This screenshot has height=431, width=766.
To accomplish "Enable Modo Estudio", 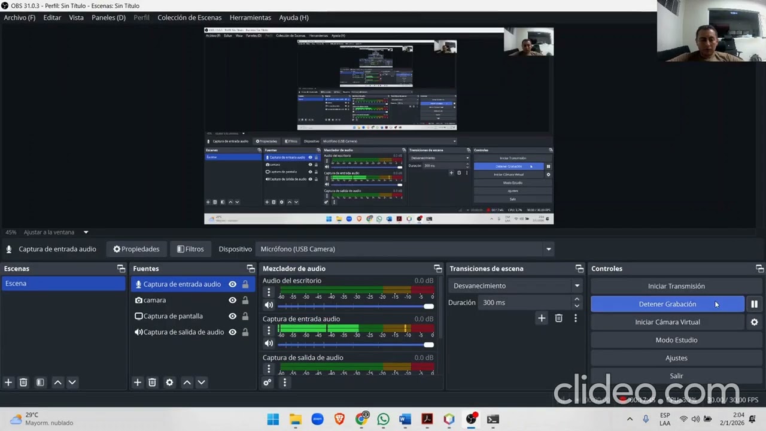I will point(676,340).
